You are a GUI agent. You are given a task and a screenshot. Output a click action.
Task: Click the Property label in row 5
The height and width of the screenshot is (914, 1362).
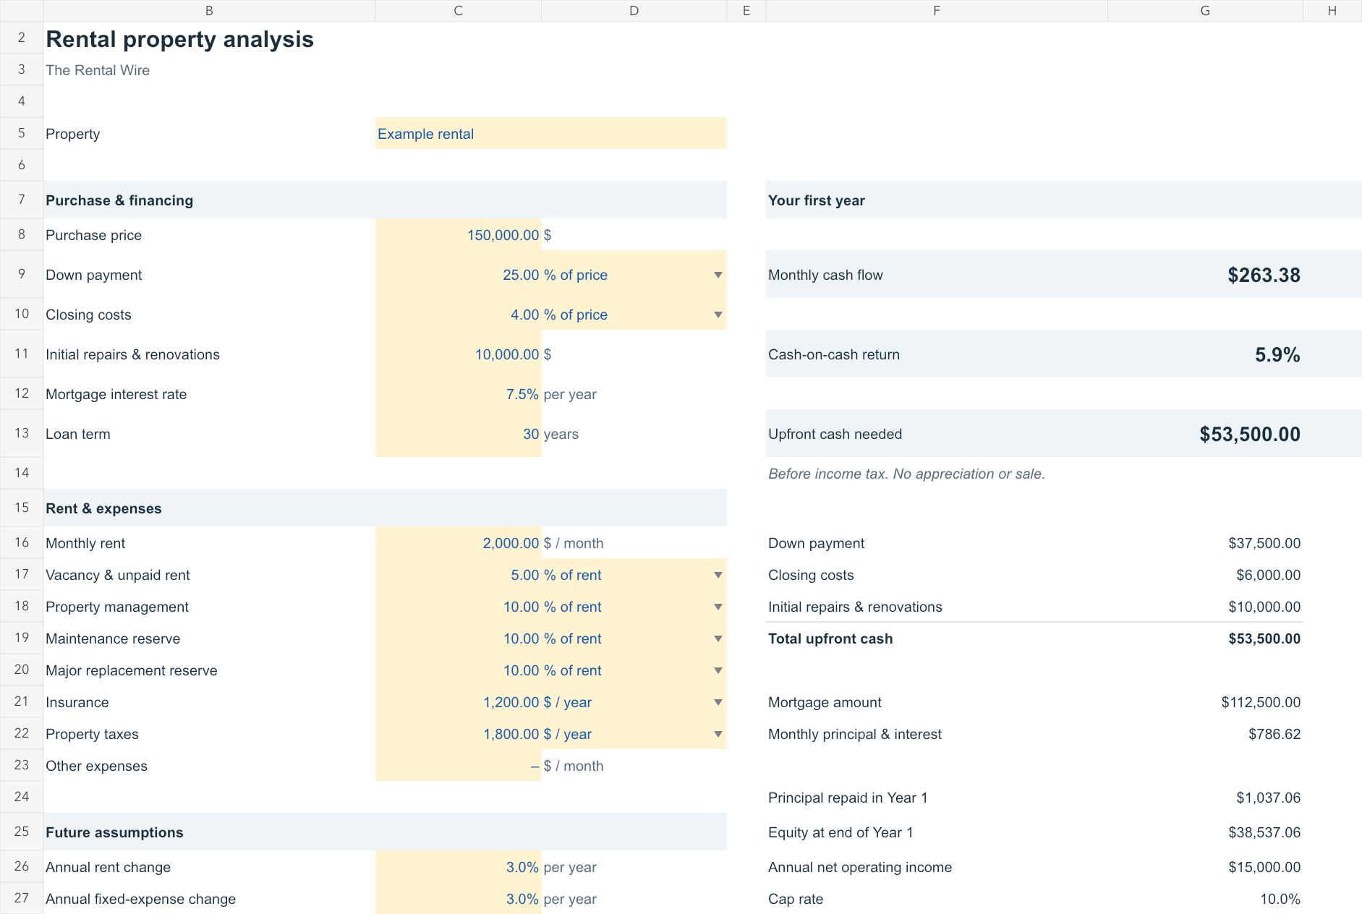pyautogui.click(x=72, y=134)
